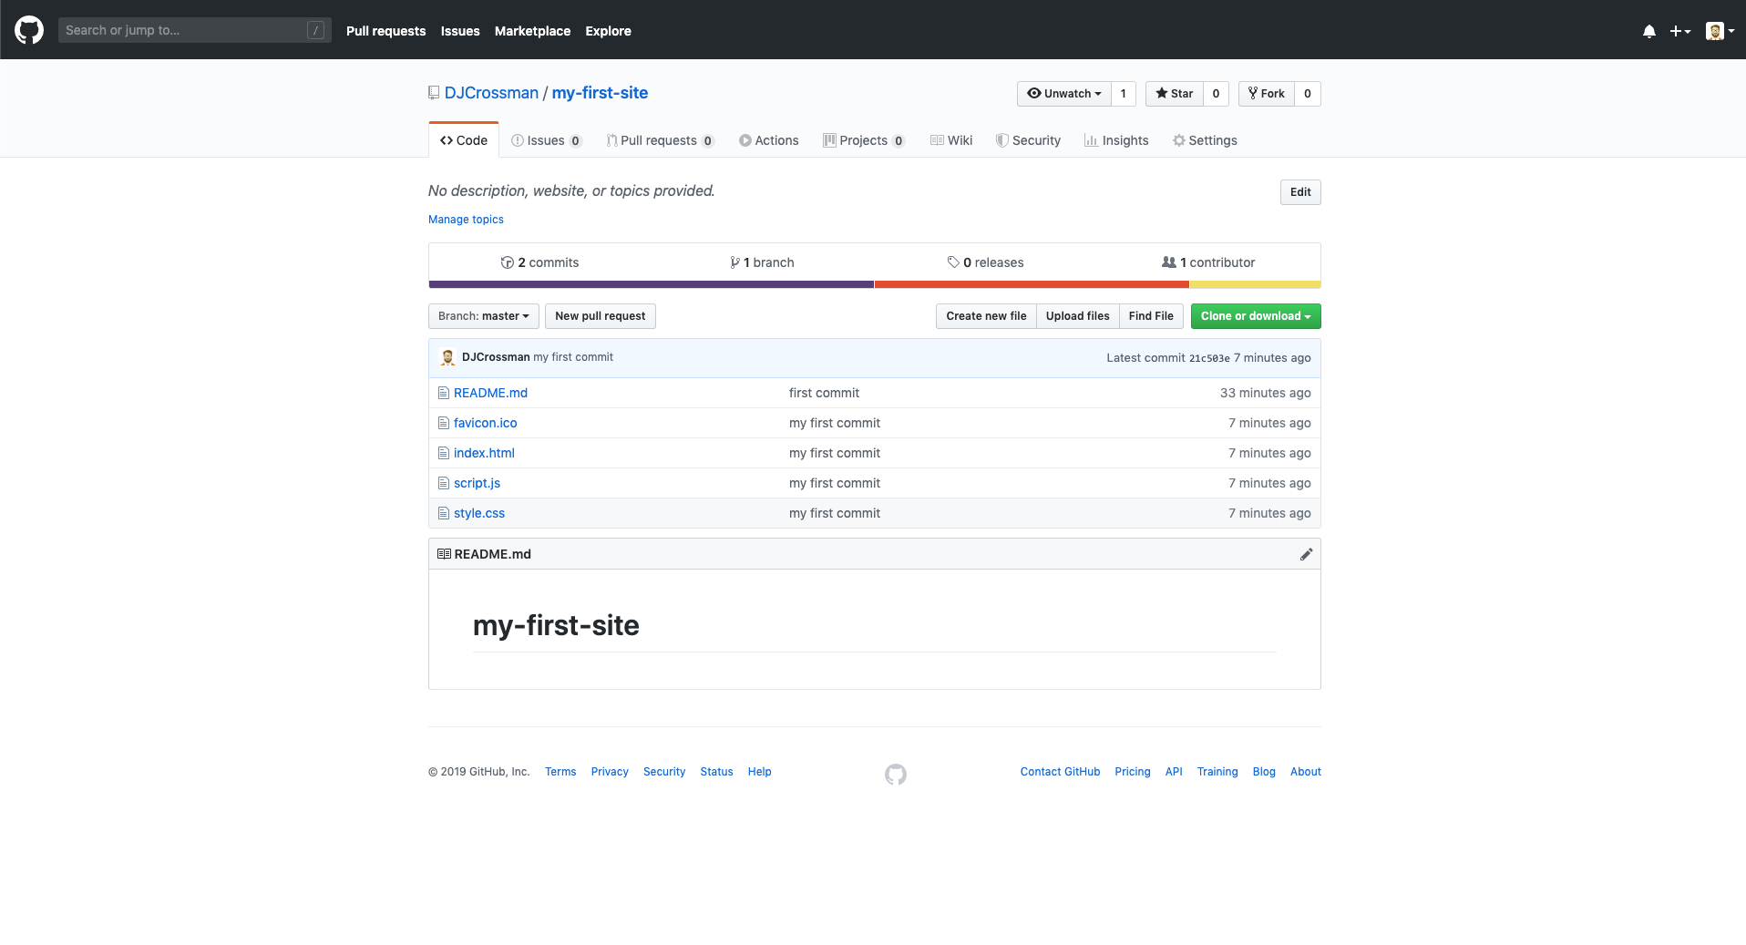Click the index.html file icon
This screenshot has height=945, width=1746.
444,453
